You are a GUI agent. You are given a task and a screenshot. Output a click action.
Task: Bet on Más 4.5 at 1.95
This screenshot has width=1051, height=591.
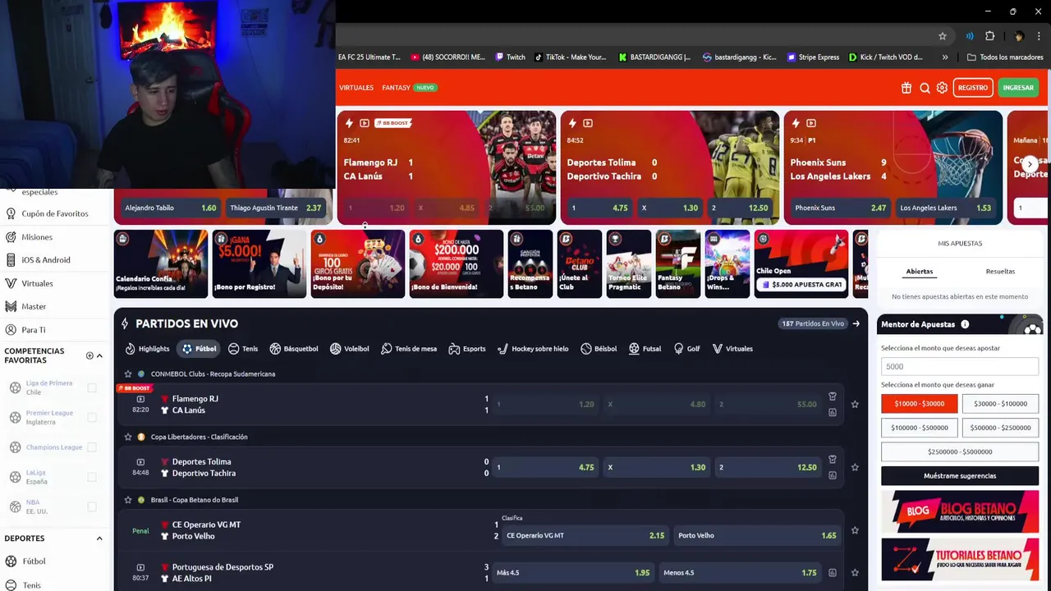pos(573,573)
